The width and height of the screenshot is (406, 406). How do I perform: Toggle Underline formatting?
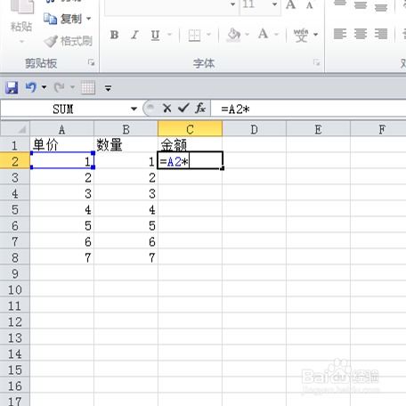point(155,35)
